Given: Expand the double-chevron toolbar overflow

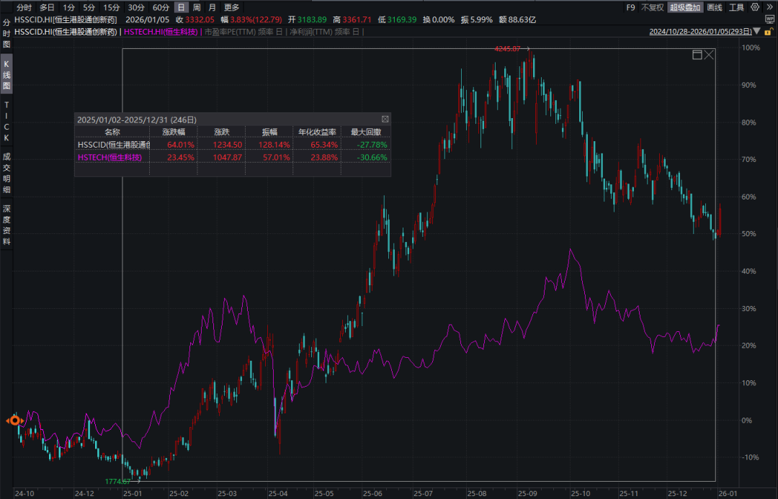Looking at the screenshot, I should coord(769,7).
